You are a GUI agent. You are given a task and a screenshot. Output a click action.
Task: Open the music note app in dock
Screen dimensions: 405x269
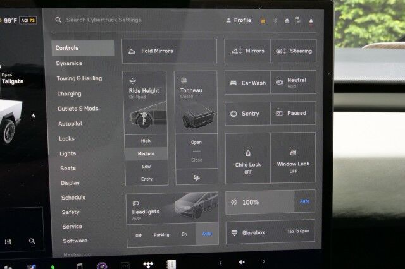pos(80,265)
